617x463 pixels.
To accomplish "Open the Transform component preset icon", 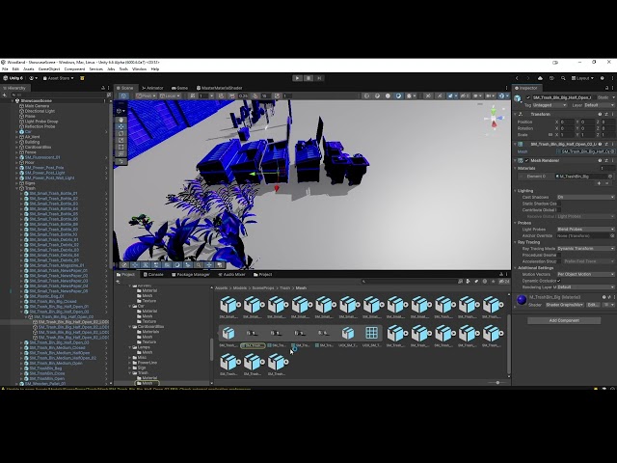I will point(606,114).
